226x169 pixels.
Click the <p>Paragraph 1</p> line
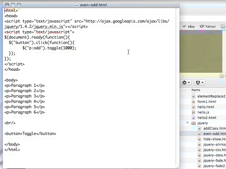[x=25, y=86]
